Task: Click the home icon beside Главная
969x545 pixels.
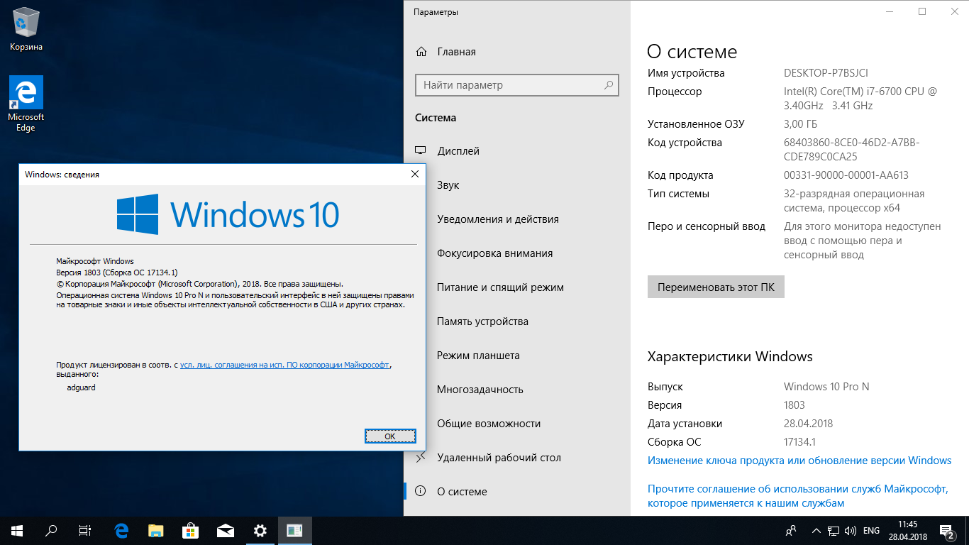Action: pos(421,52)
